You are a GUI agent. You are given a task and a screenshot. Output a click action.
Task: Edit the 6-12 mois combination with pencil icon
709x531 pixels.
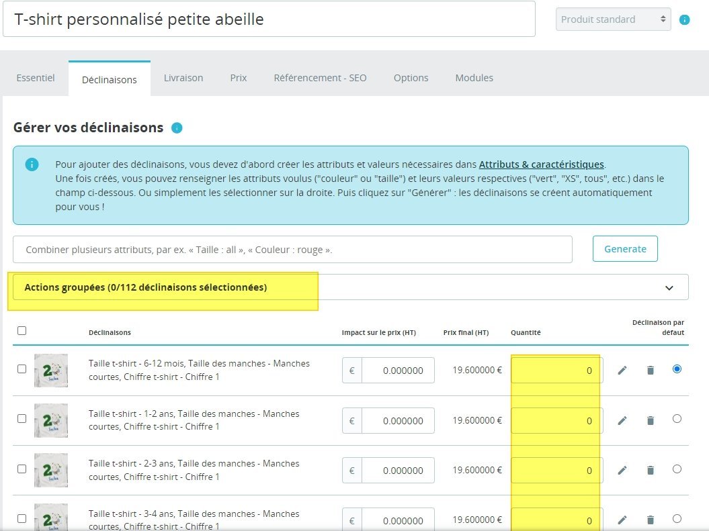pos(622,371)
